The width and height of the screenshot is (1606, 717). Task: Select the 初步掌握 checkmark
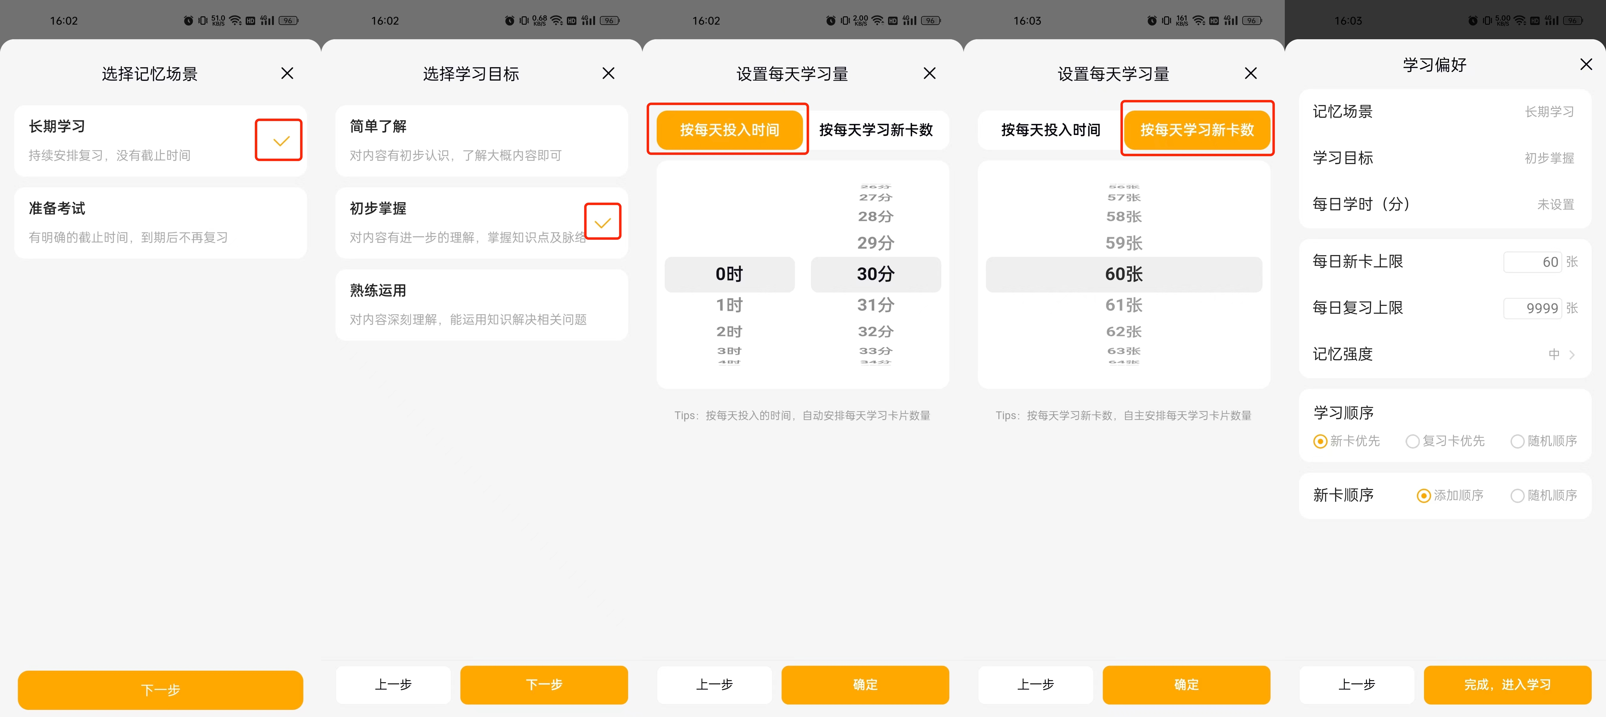coord(602,222)
